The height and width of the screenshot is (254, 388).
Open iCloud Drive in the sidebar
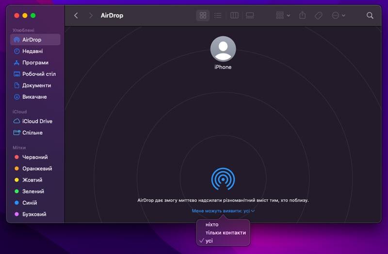point(35,121)
